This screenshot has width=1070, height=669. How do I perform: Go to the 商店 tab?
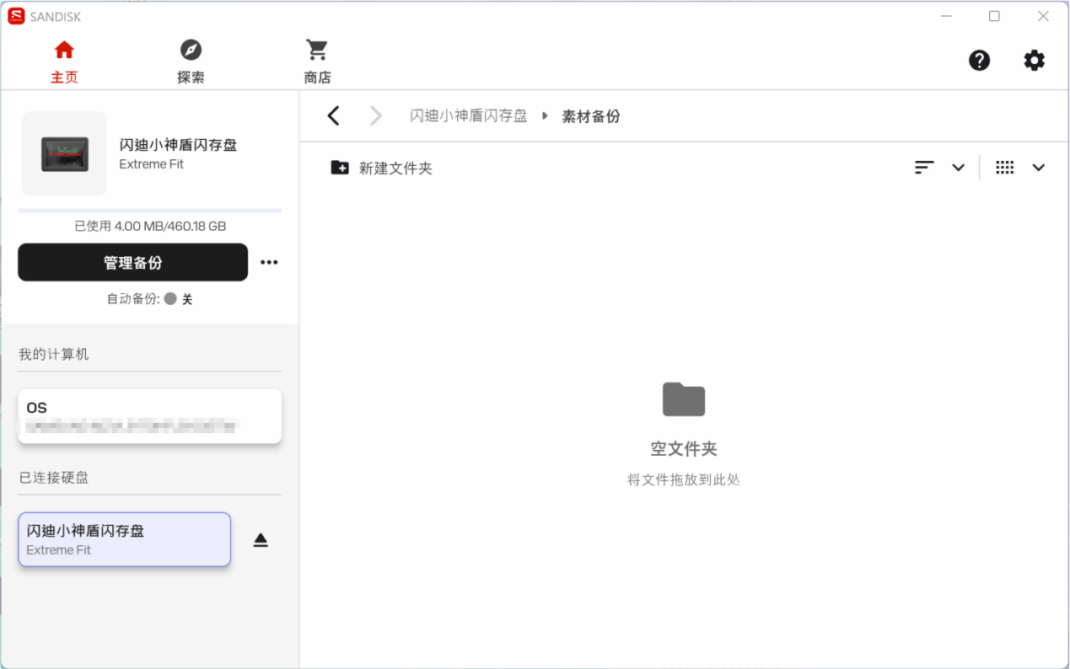317,62
